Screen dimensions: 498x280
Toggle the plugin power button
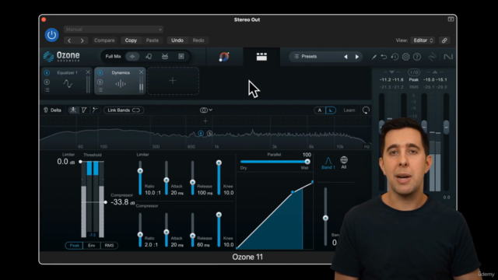[51, 34]
